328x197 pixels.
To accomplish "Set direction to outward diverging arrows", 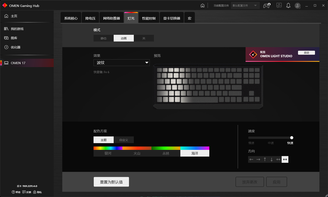I will tap(285, 159).
